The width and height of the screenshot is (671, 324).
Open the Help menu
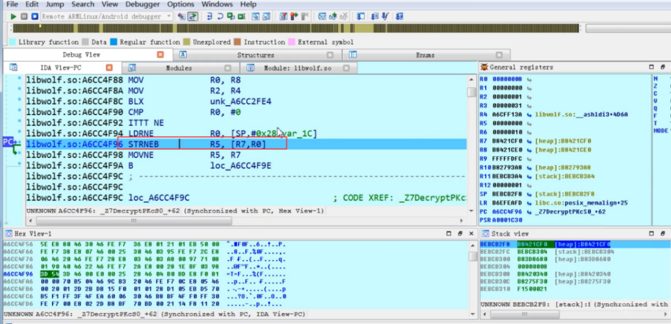(248, 4)
